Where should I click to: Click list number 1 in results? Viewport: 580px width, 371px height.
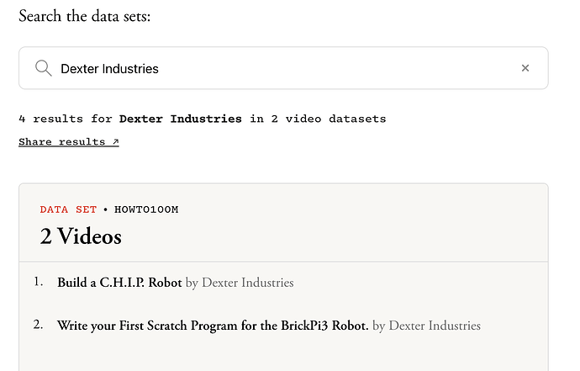coord(38,282)
